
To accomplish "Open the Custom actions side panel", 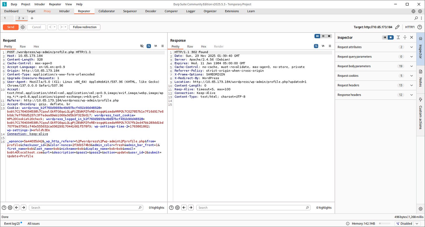I will [421, 114].
